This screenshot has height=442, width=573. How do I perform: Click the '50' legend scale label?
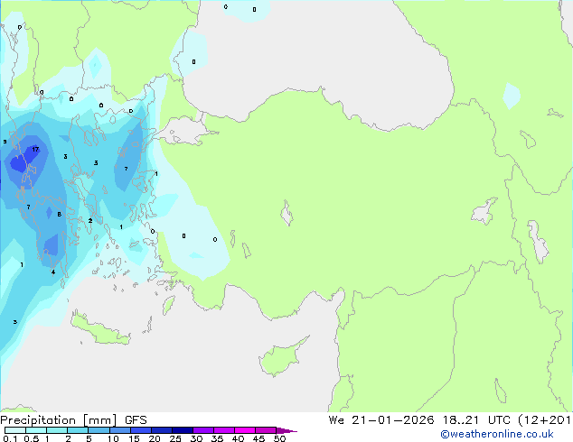[x=279, y=438]
